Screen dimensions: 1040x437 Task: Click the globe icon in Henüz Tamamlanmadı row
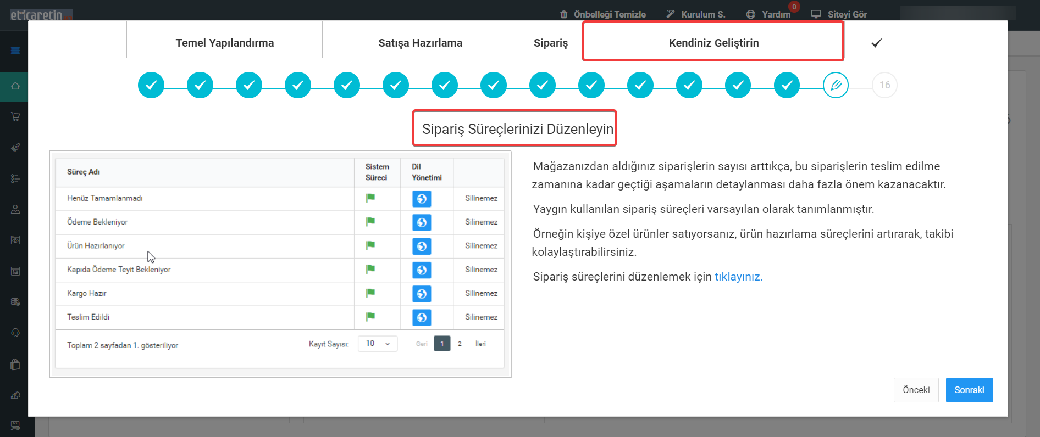[x=422, y=199]
